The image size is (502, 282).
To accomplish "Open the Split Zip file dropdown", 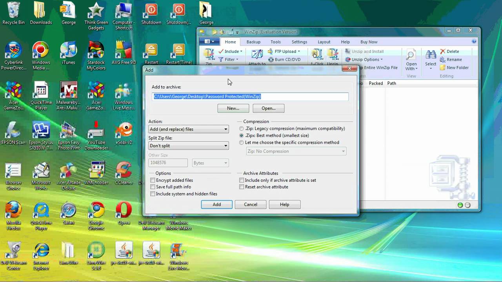I will (188, 146).
